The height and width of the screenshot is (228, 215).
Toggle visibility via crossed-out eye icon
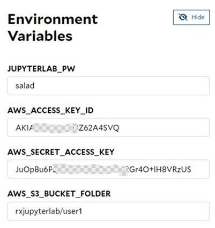pyautogui.click(x=183, y=17)
